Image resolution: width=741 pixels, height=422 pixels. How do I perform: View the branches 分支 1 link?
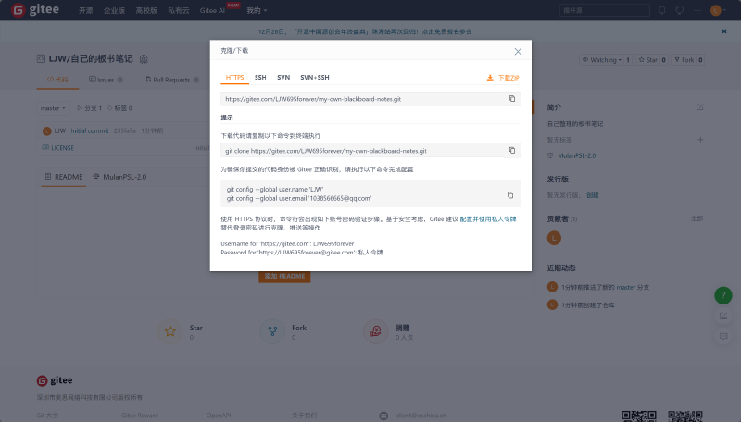[89, 108]
